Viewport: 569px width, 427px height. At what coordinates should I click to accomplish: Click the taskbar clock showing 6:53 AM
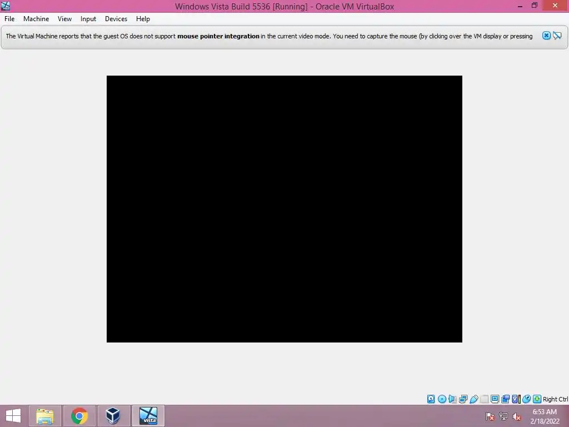coord(545,416)
